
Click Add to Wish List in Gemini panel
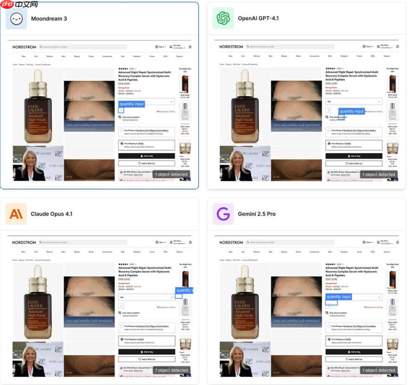tap(354, 359)
